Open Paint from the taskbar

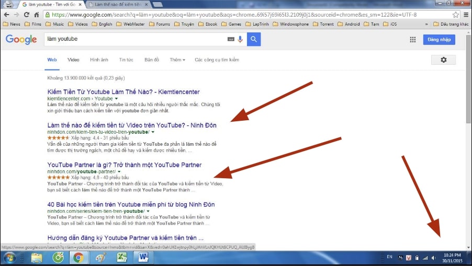[x=100, y=258]
